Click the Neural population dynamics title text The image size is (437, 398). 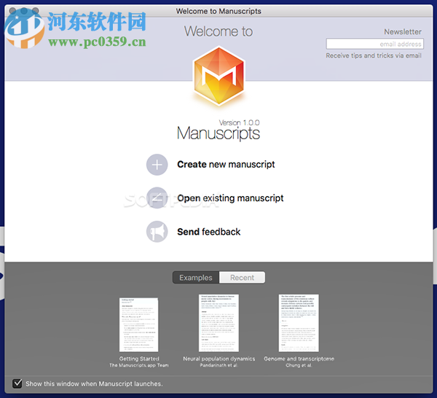[219, 359]
